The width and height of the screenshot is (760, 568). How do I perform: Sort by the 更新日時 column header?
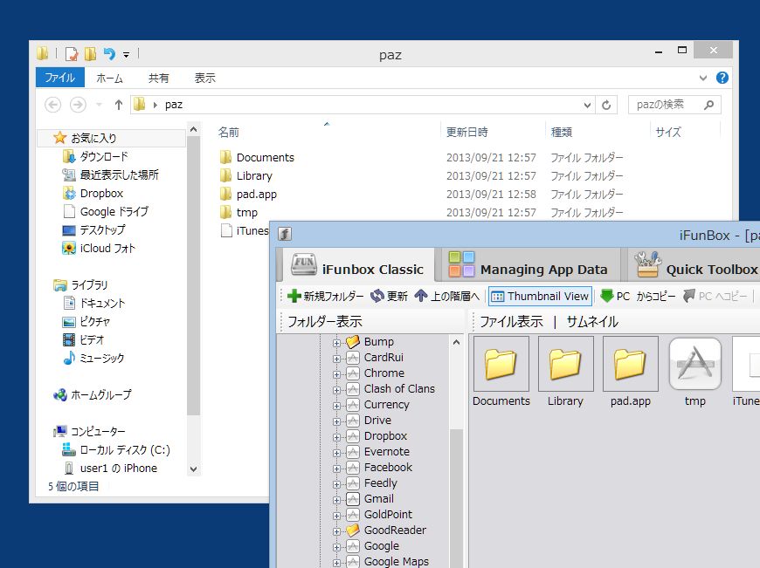pyautogui.click(x=466, y=133)
